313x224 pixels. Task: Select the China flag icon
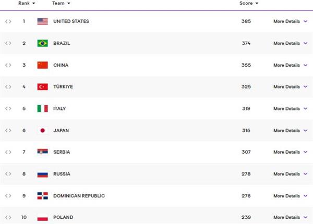(x=43, y=65)
